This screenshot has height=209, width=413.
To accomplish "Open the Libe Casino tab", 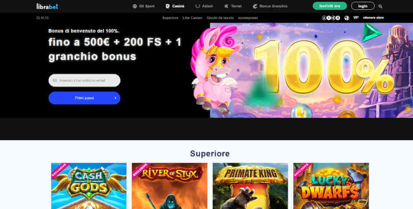I will coord(192,18).
